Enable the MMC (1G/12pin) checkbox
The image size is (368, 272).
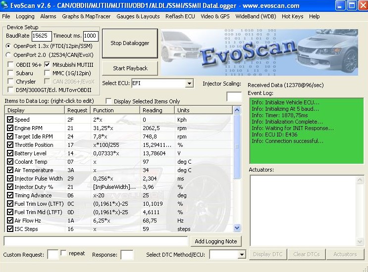[47, 73]
